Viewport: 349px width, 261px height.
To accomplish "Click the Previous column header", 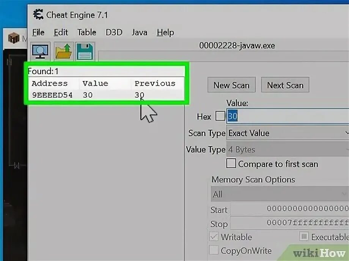I will pyautogui.click(x=155, y=84).
